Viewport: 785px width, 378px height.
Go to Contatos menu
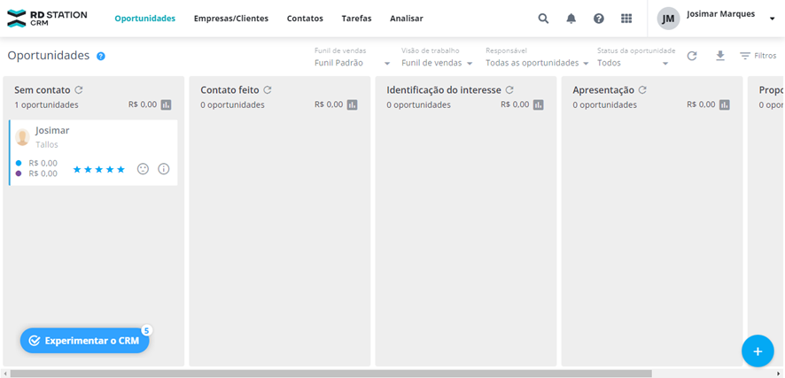pos(305,19)
